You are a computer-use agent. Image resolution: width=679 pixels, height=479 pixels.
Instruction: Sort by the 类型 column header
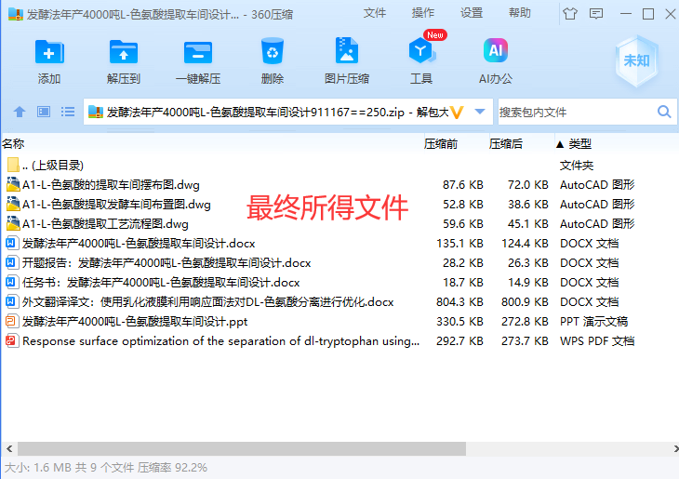point(579,144)
